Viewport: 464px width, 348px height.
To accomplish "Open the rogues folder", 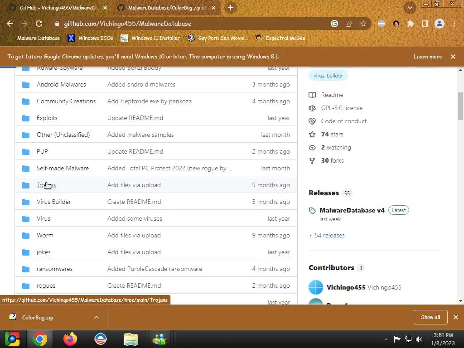I will (46, 286).
